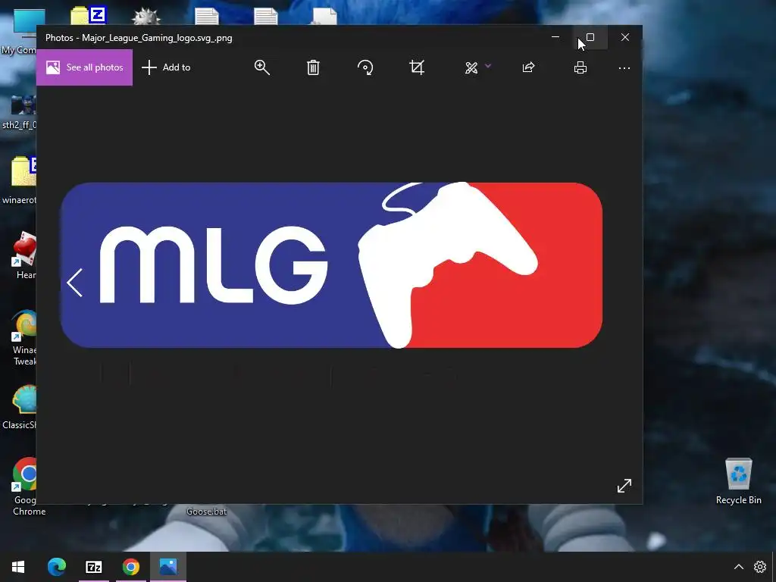
Task: Show hidden system tray icons
Action: click(738, 567)
